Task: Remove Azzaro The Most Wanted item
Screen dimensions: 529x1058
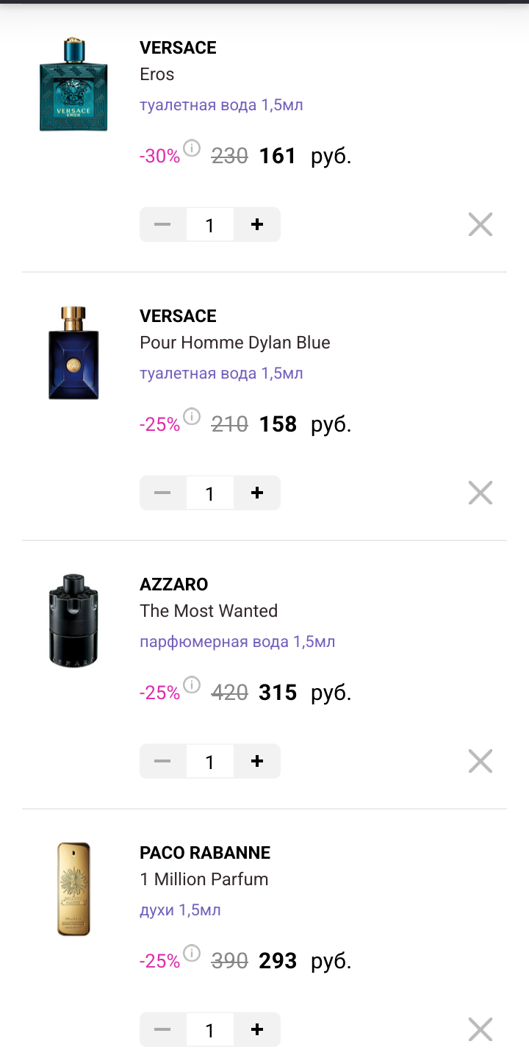Action: (x=480, y=761)
